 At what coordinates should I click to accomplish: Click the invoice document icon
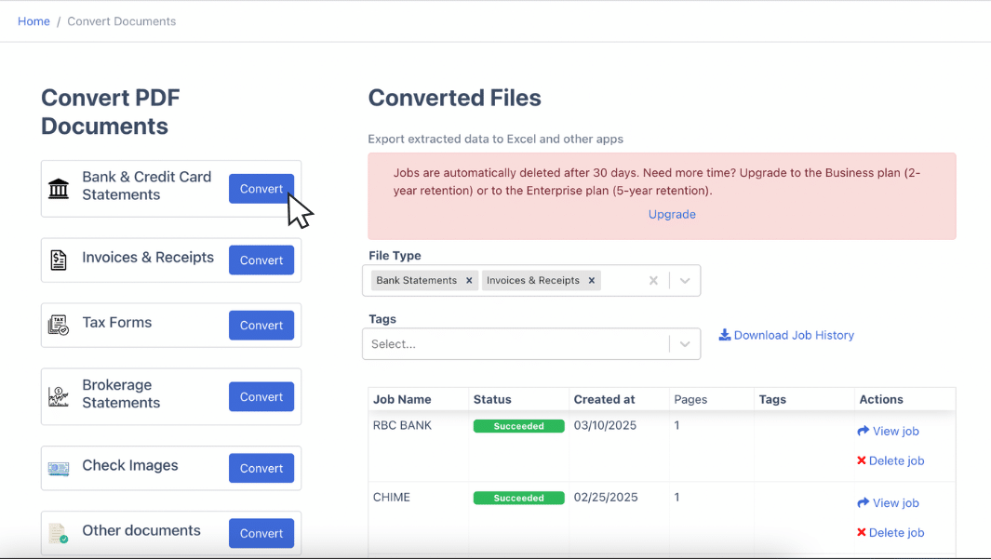(x=58, y=260)
